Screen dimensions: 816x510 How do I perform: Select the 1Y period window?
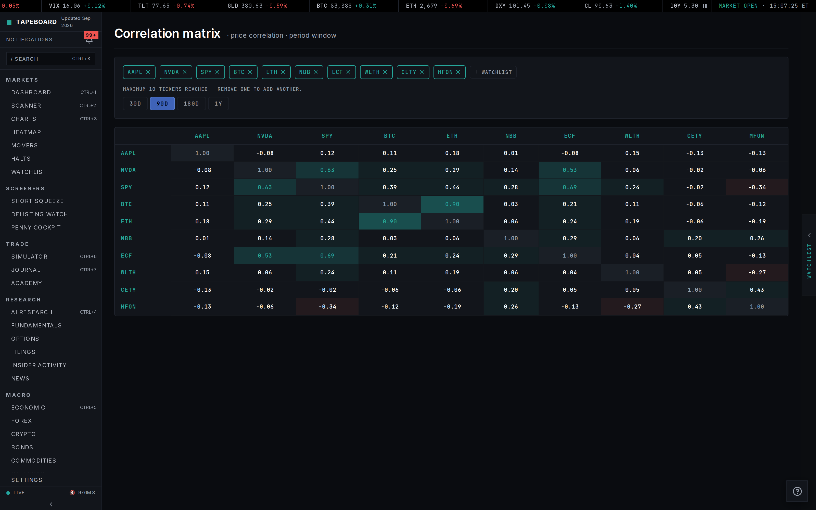pos(218,104)
